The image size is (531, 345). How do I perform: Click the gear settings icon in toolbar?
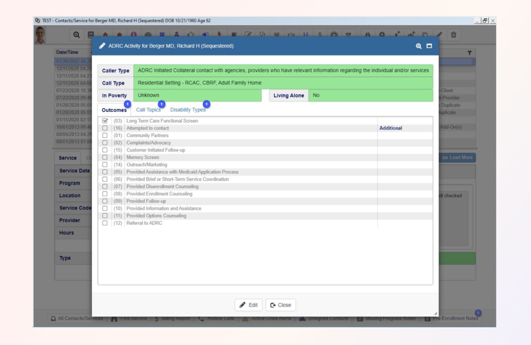coord(382,35)
